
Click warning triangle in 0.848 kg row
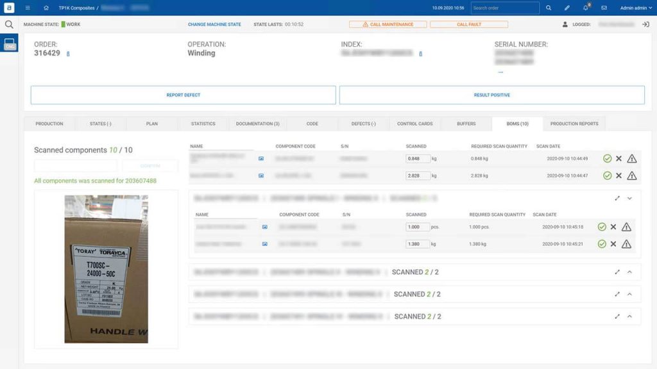point(632,159)
